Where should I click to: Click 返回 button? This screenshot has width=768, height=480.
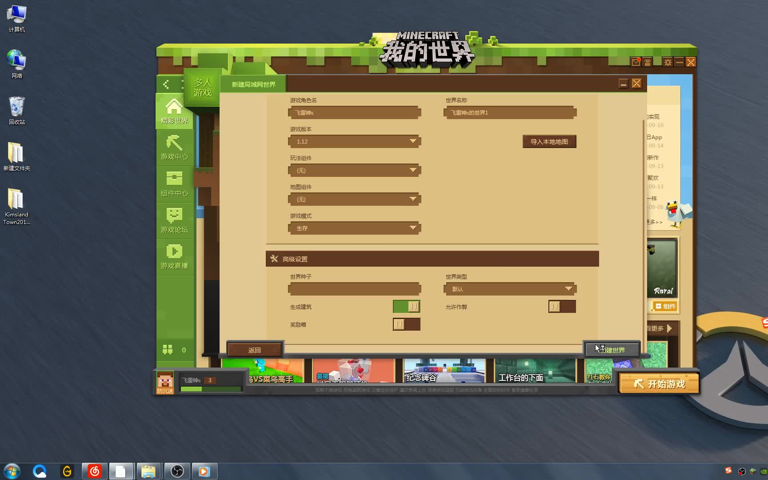coord(255,350)
